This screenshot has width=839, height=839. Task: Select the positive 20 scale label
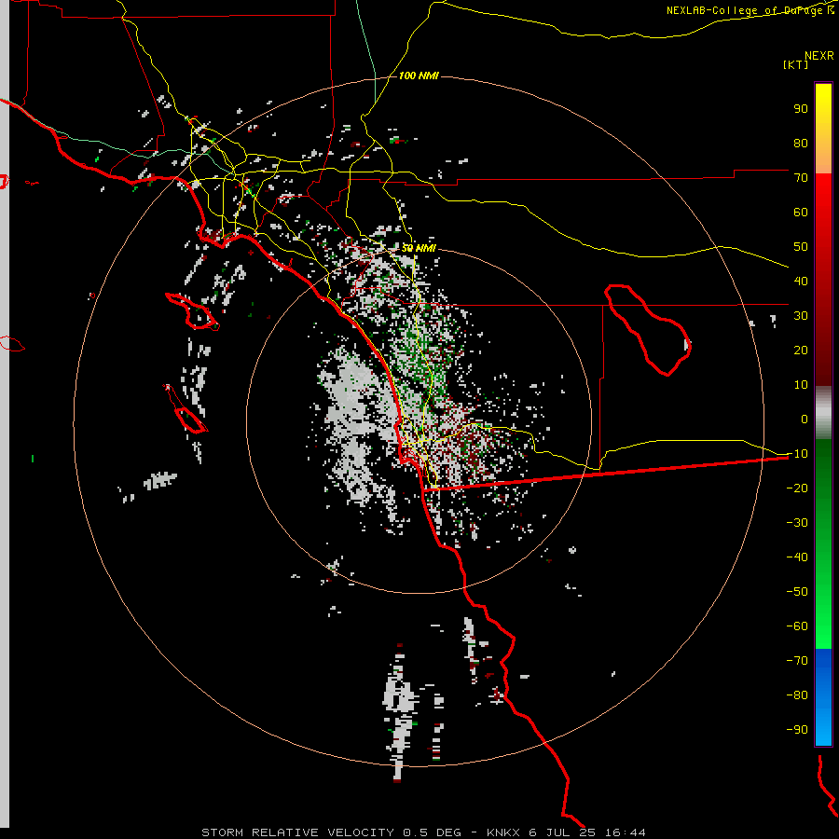tap(801, 351)
